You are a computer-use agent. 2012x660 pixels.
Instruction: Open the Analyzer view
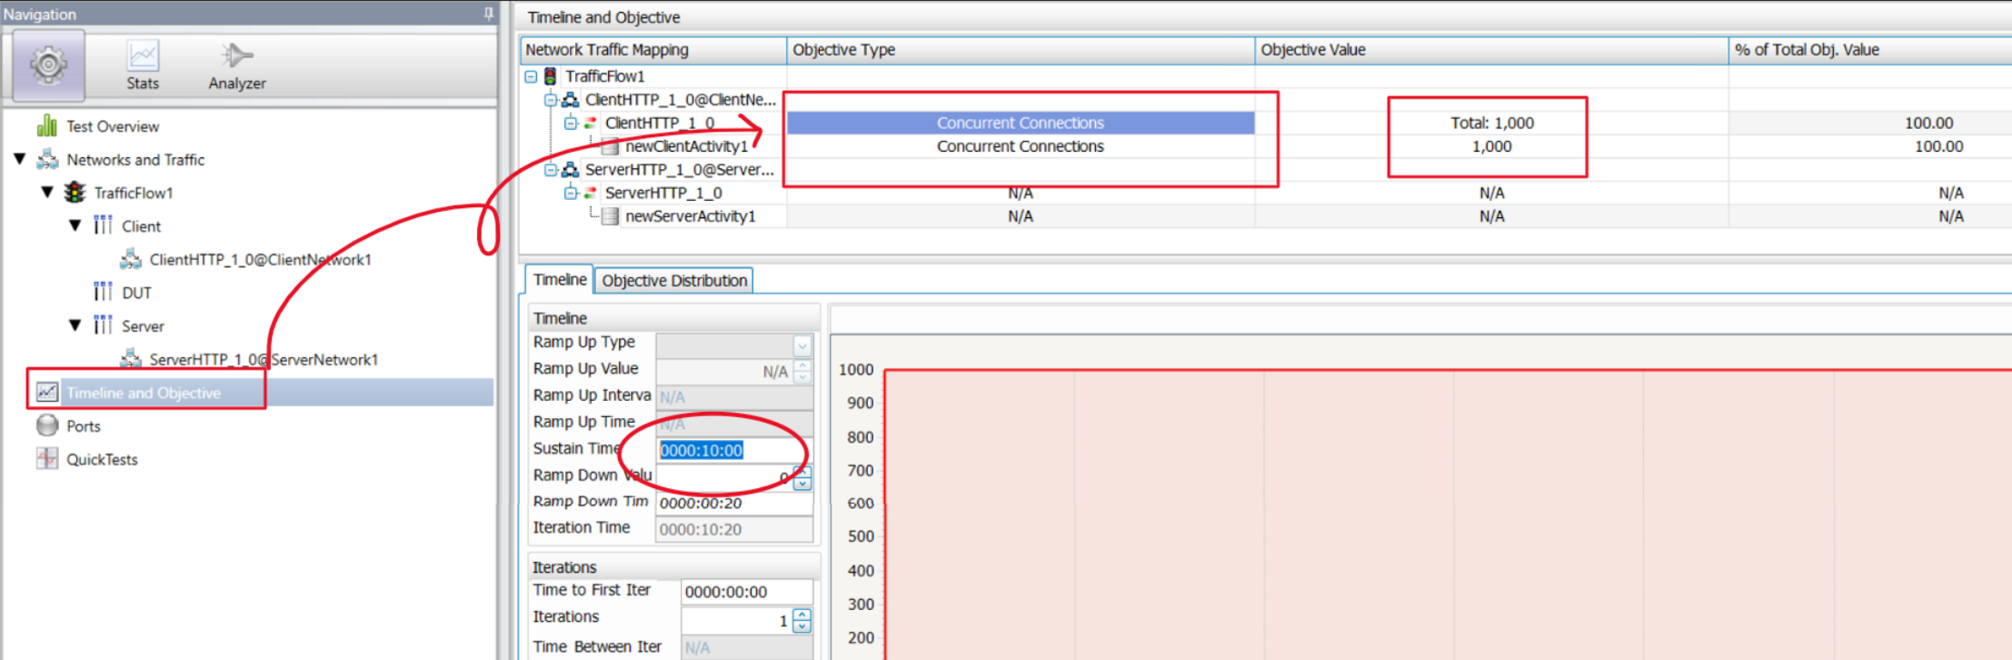point(237,65)
